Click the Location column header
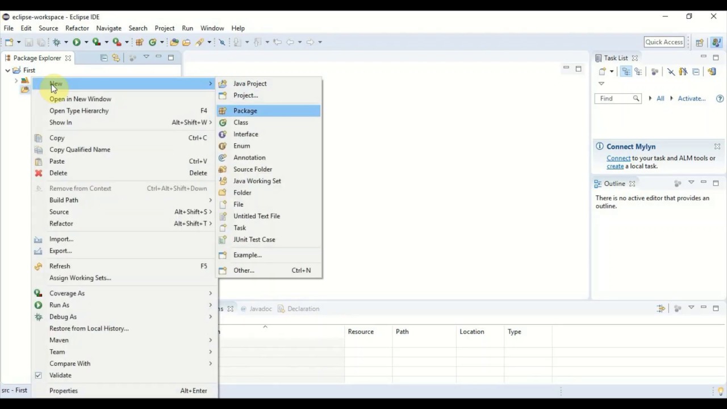This screenshot has width=727, height=409. (x=481, y=332)
